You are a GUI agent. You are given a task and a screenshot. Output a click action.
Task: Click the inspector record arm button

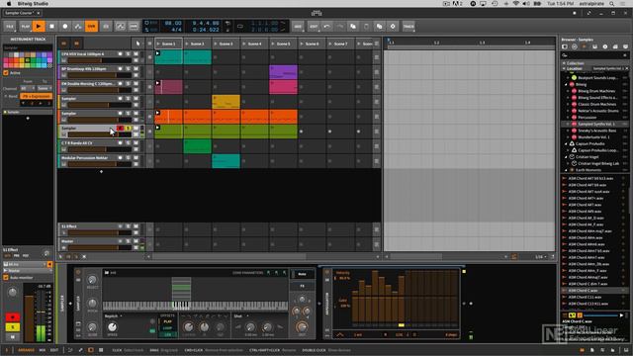[x=13, y=317]
